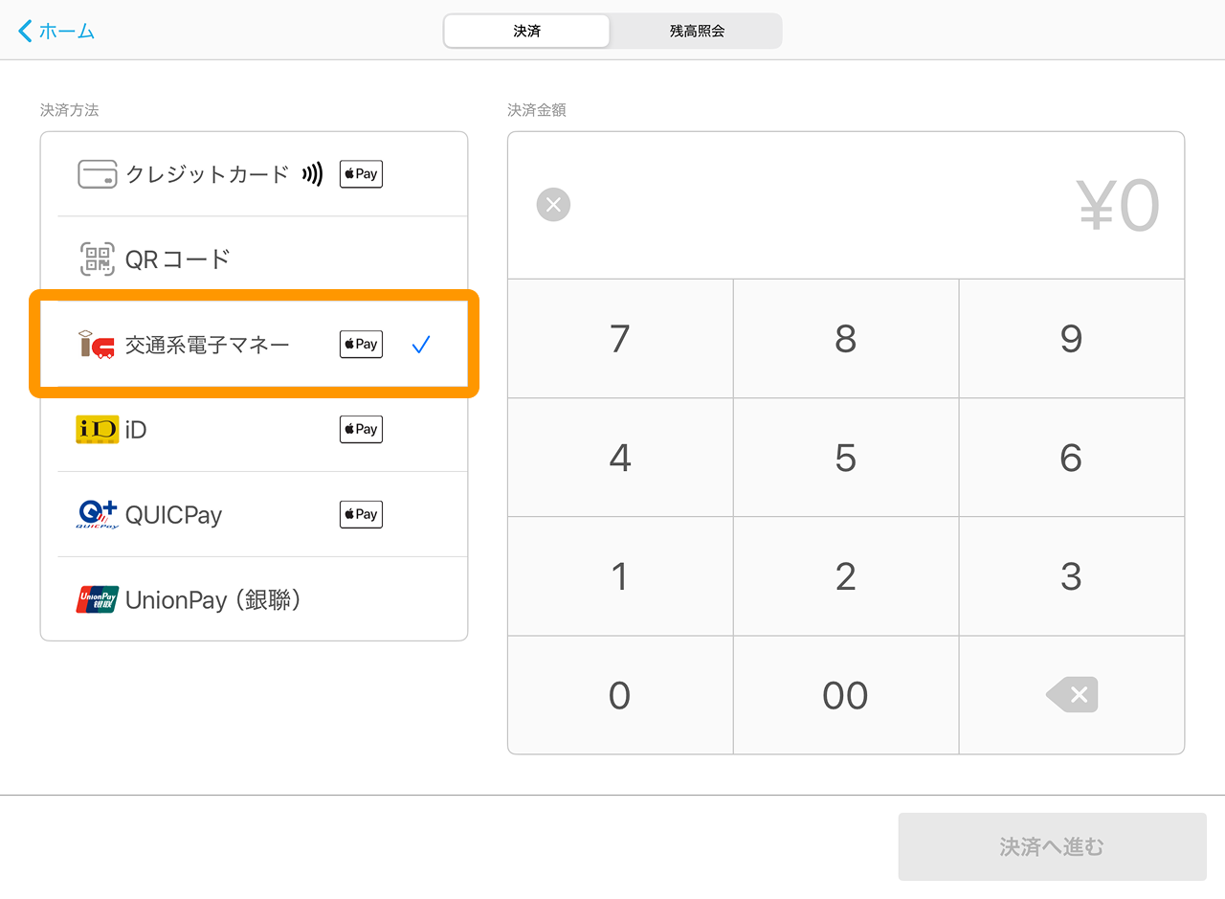Switch to the 残高照会 tab
1225x899 pixels.
[697, 31]
